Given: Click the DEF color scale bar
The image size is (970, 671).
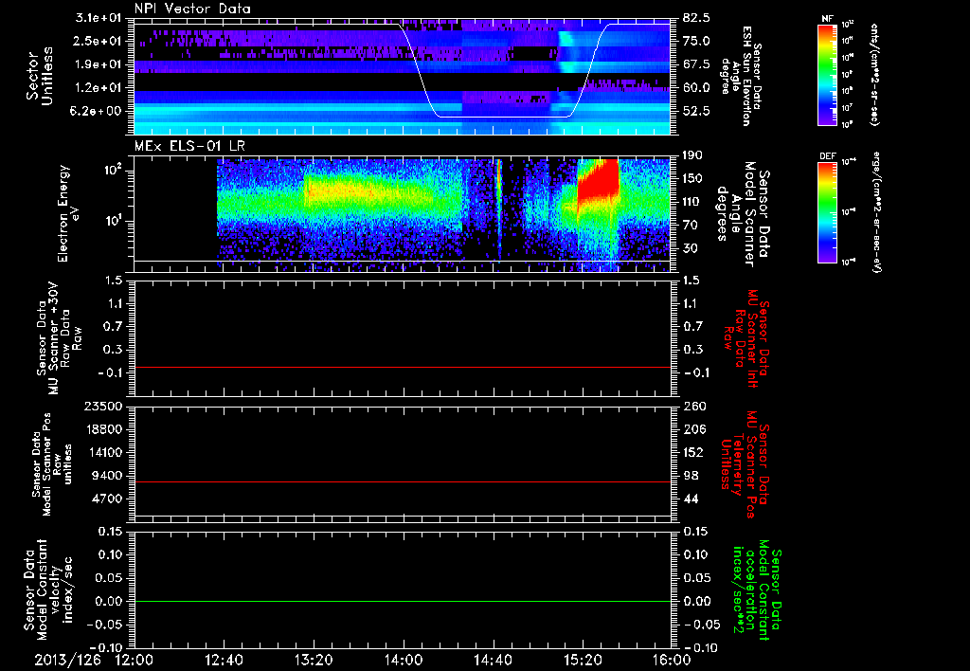Looking at the screenshot, I should coord(828,211).
